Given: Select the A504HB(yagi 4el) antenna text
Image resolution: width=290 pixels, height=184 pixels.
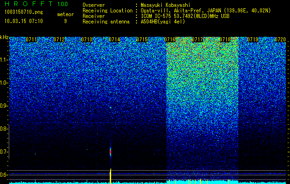Looking at the screenshot, I should pos(163,22).
